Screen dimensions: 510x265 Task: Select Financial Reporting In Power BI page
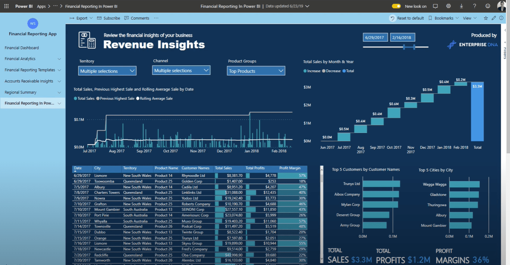click(x=32, y=103)
